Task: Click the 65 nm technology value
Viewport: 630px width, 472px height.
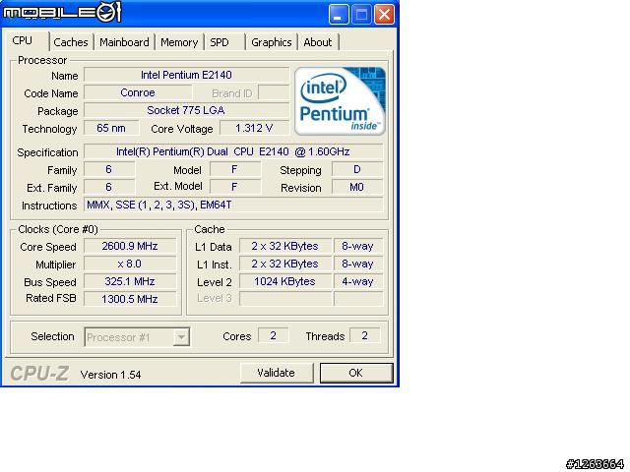Action: coord(111,128)
